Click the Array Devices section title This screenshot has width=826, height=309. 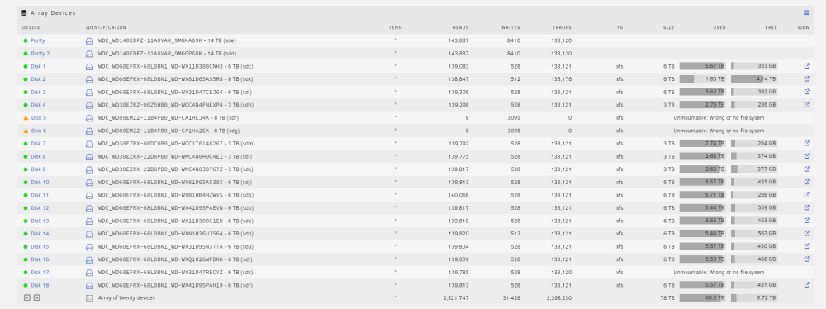53,12
